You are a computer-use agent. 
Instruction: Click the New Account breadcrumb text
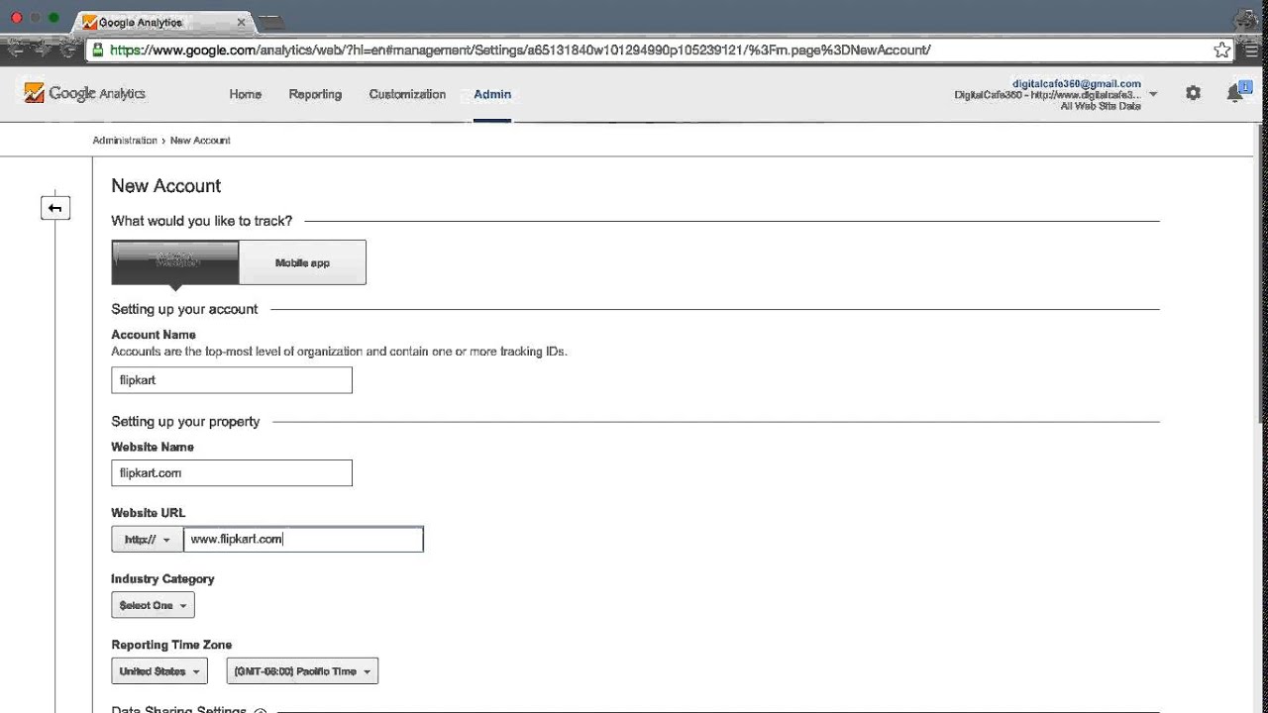click(200, 141)
